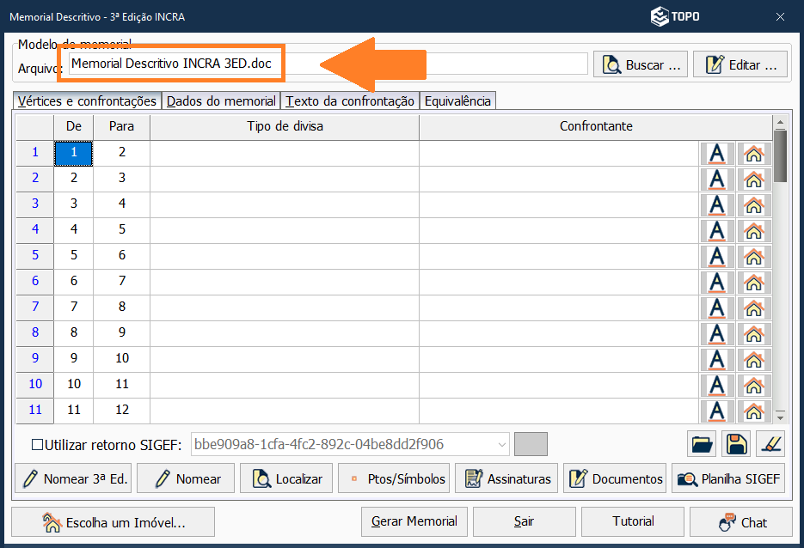Image resolution: width=804 pixels, height=548 pixels.
Task: Click the text 'A' icon in row 1
Action: pos(717,154)
